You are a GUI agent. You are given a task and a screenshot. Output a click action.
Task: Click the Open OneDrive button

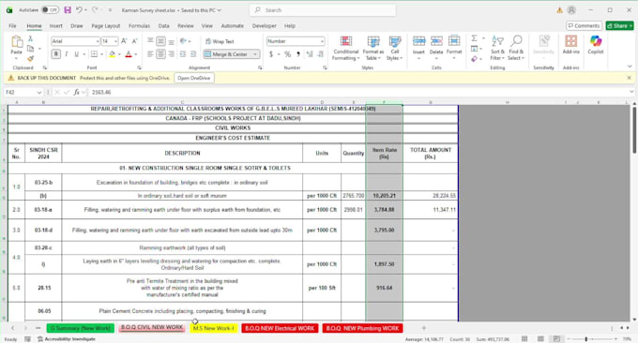(194, 78)
